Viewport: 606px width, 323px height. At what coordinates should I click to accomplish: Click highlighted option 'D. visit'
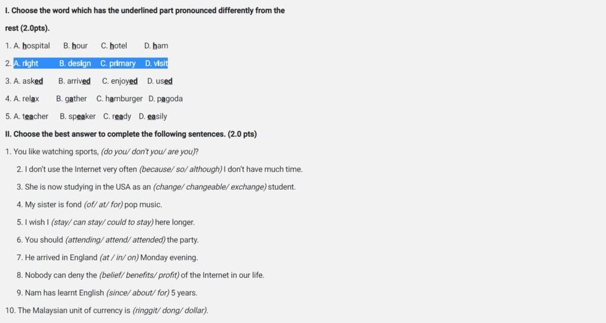coord(156,63)
